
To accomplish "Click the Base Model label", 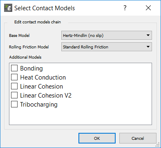I will (x=19, y=36).
